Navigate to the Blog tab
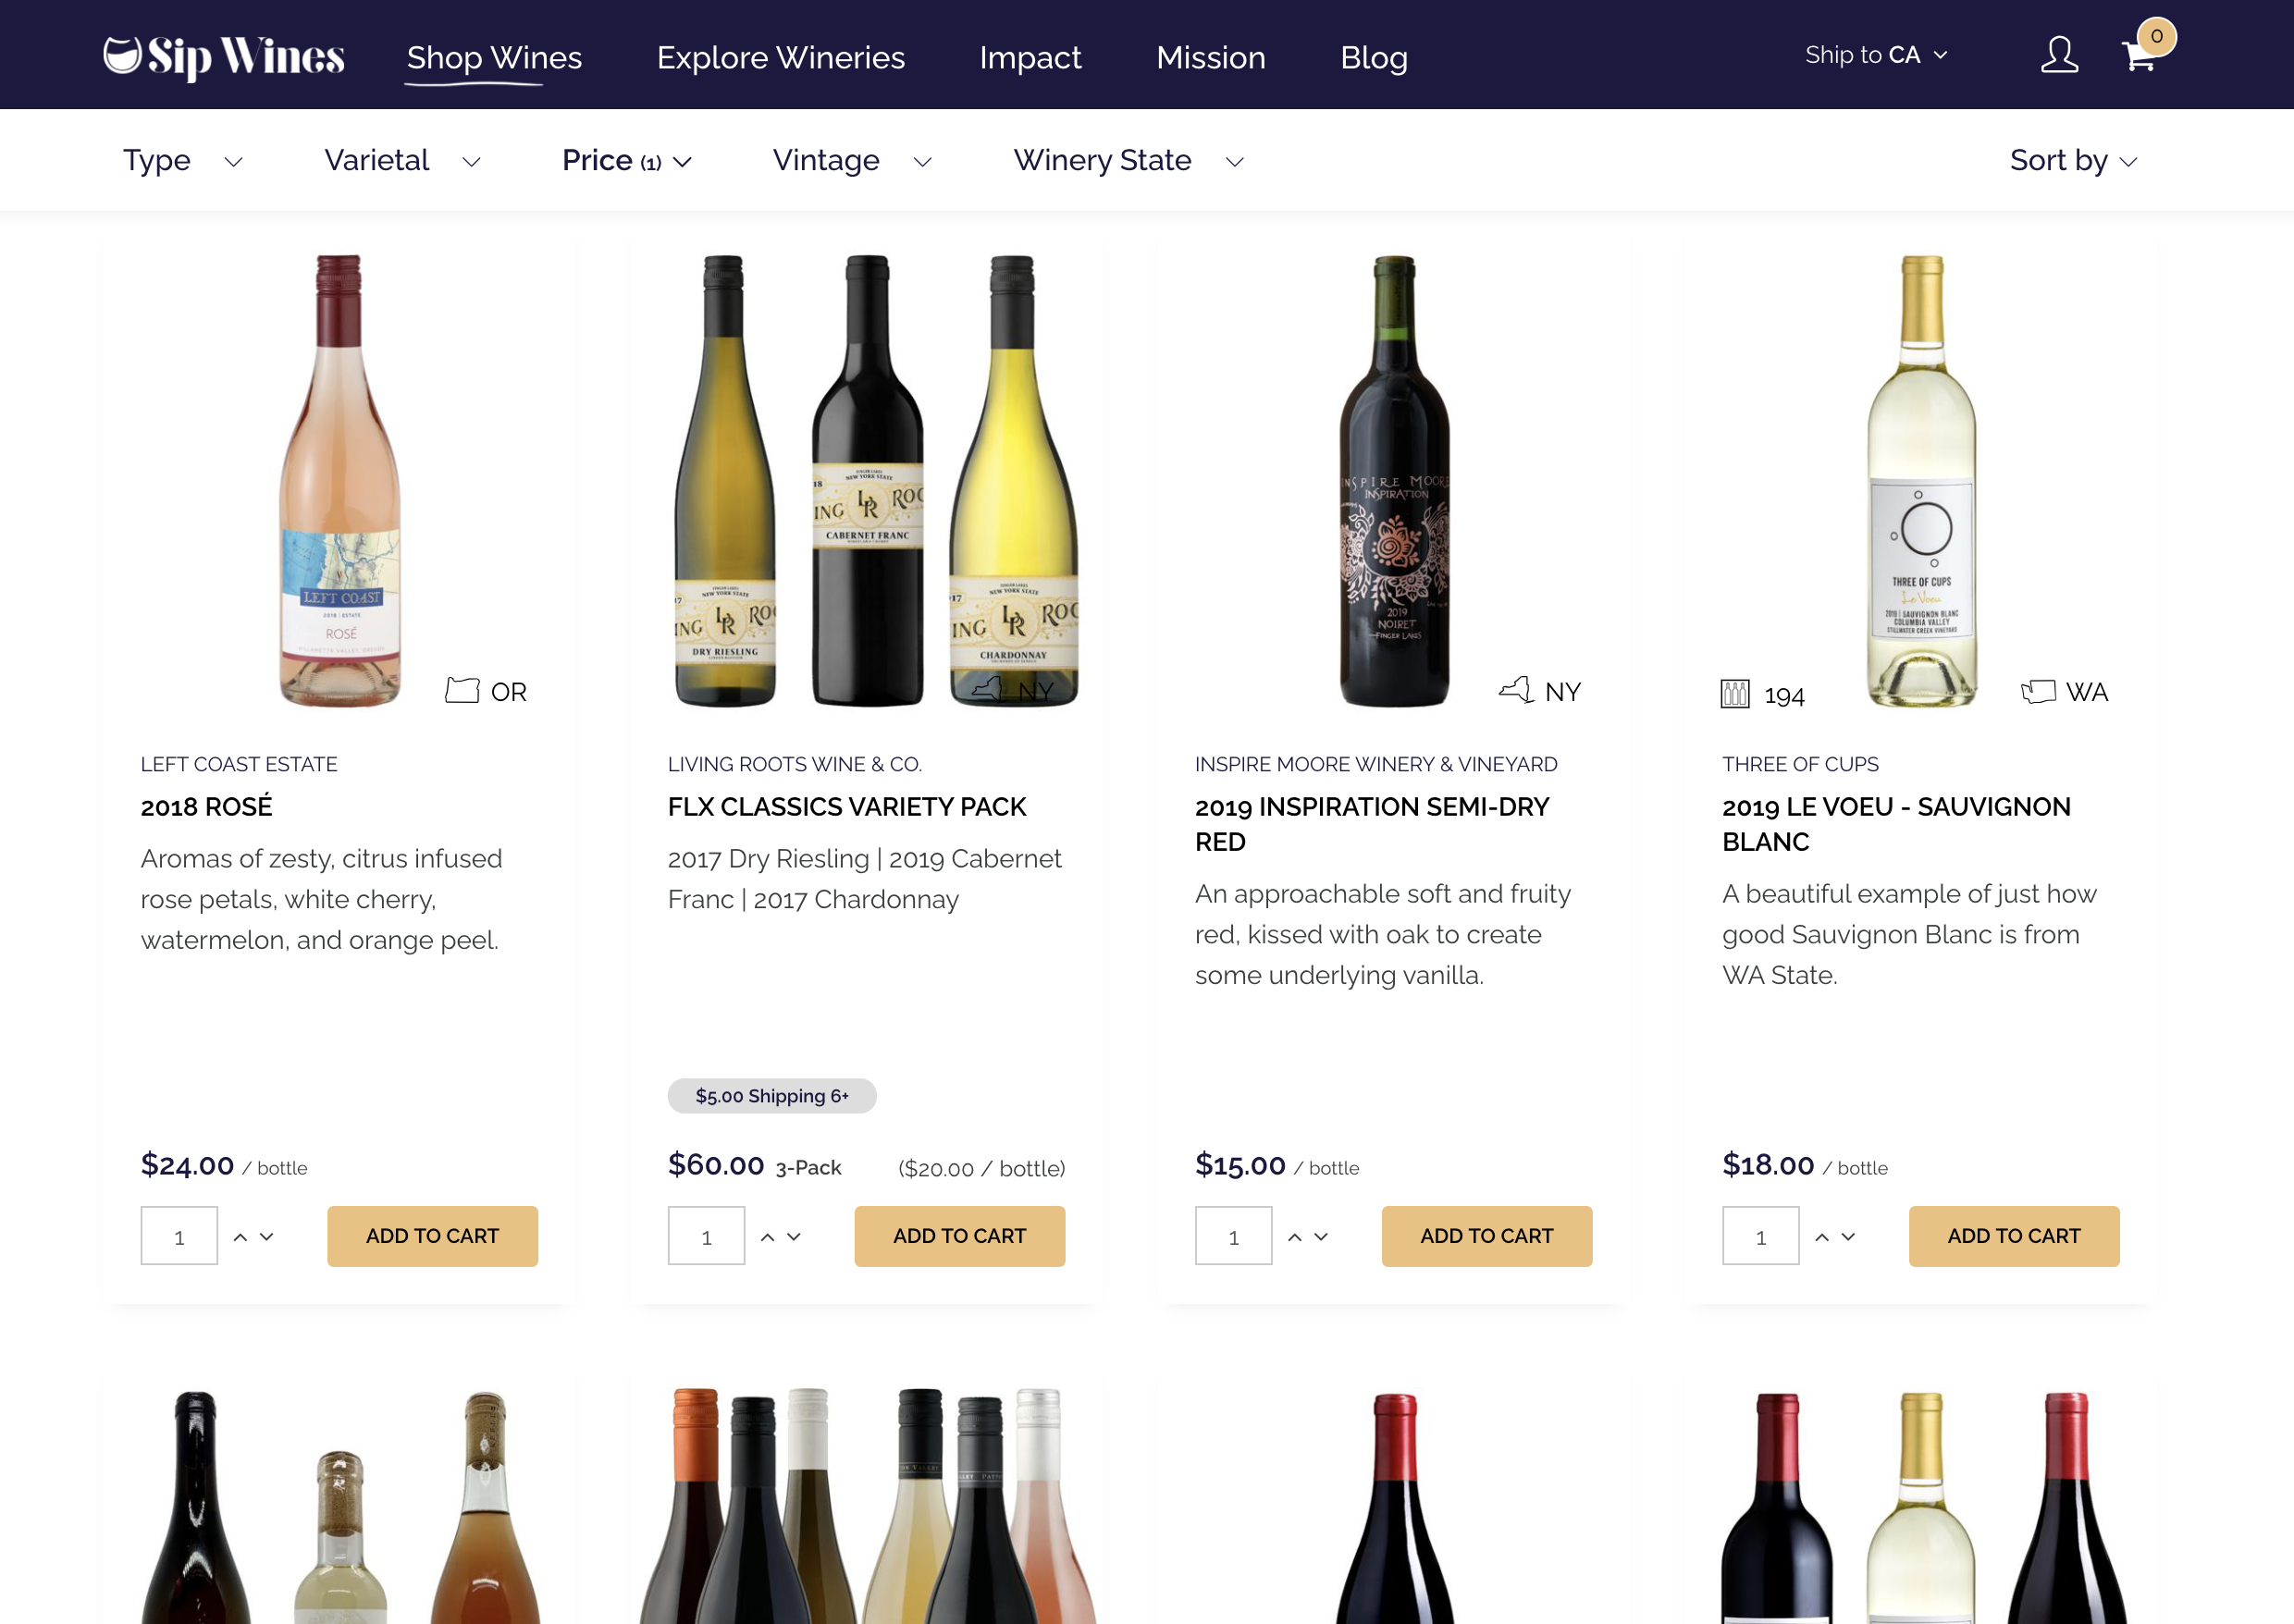This screenshot has width=2294, height=1624. coord(1374,58)
